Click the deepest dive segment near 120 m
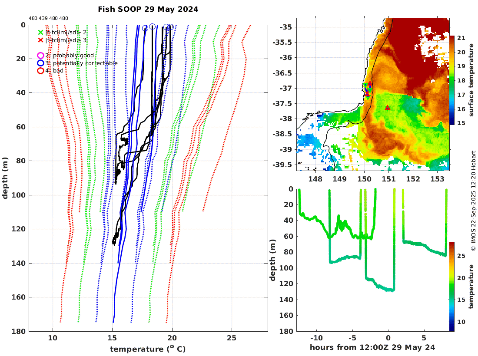Screen dimensions: 478x356 pos(380,285)
